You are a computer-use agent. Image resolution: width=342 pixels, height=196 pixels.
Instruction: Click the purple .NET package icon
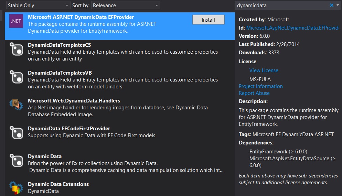(x=16, y=21)
